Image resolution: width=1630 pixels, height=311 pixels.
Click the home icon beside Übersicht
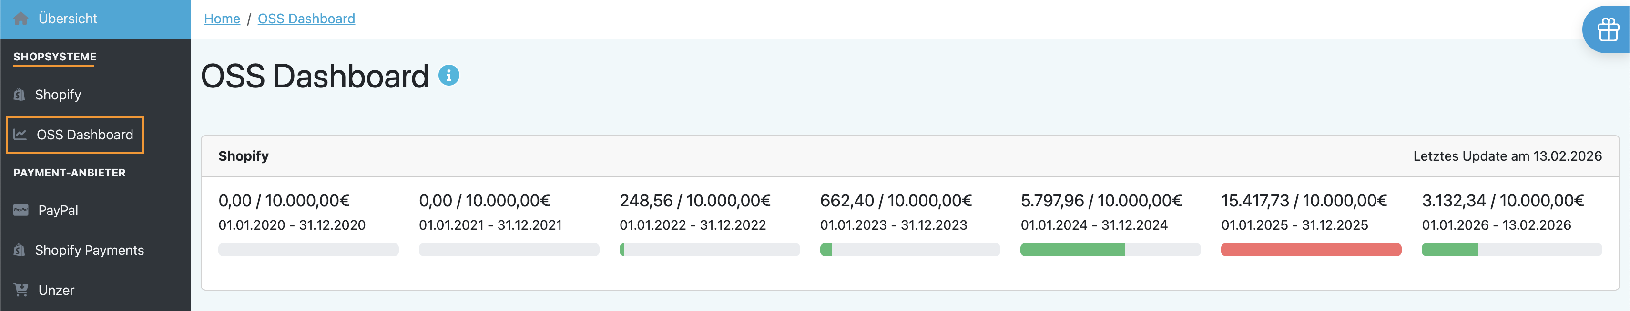coord(21,18)
